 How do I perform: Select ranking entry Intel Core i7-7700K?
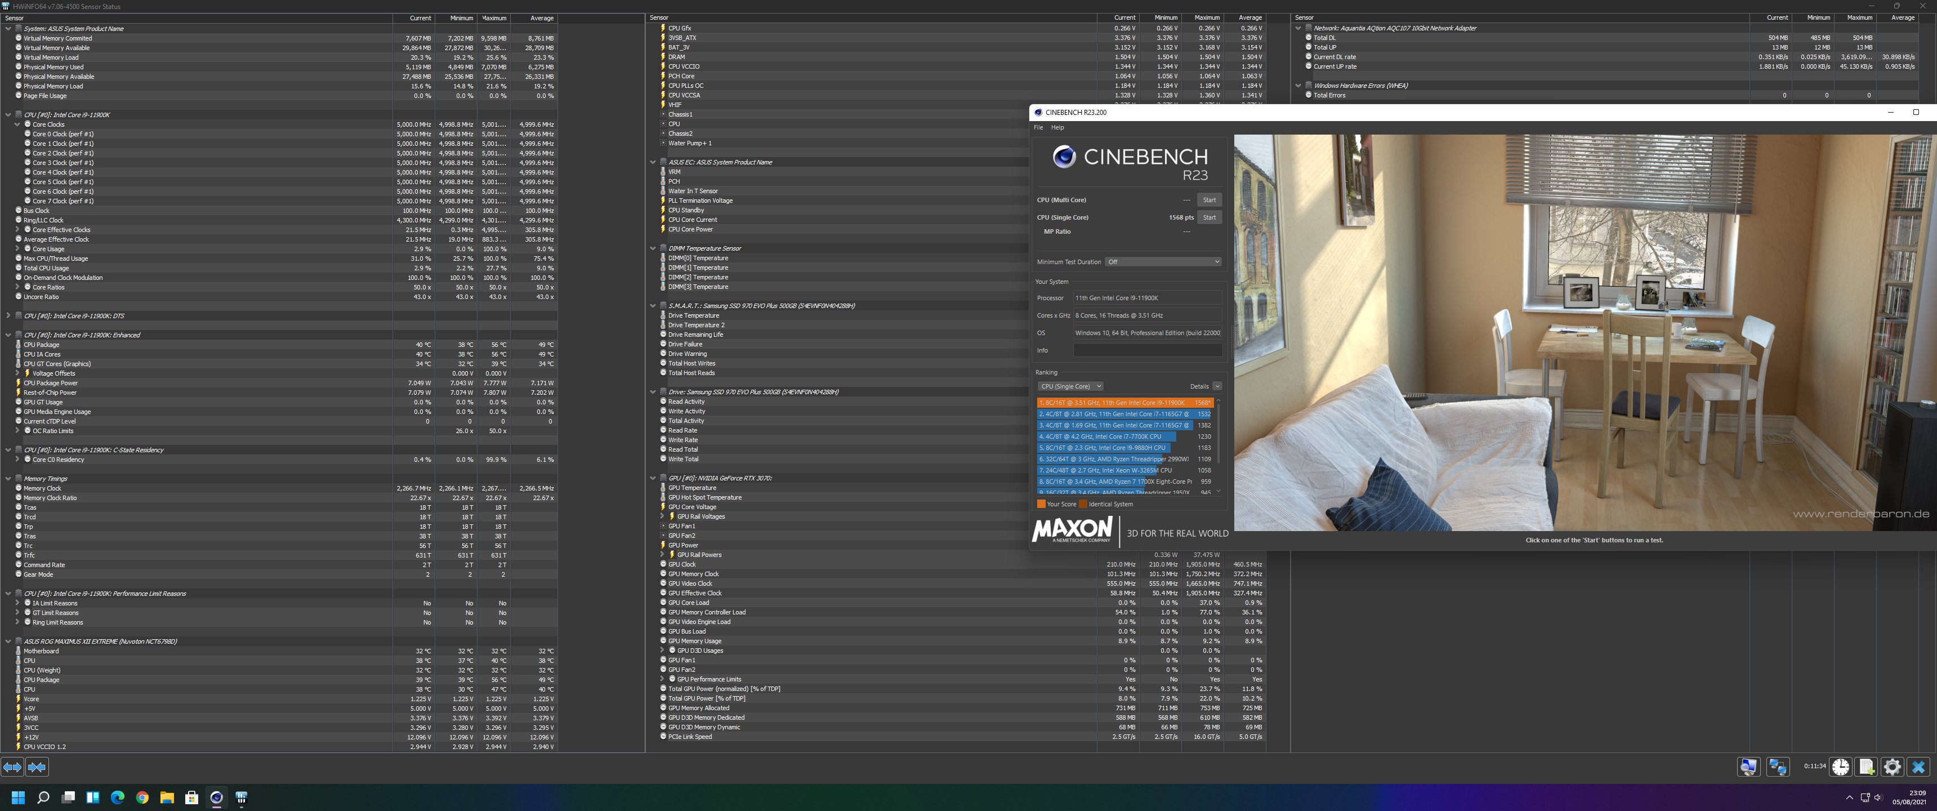(1125, 436)
